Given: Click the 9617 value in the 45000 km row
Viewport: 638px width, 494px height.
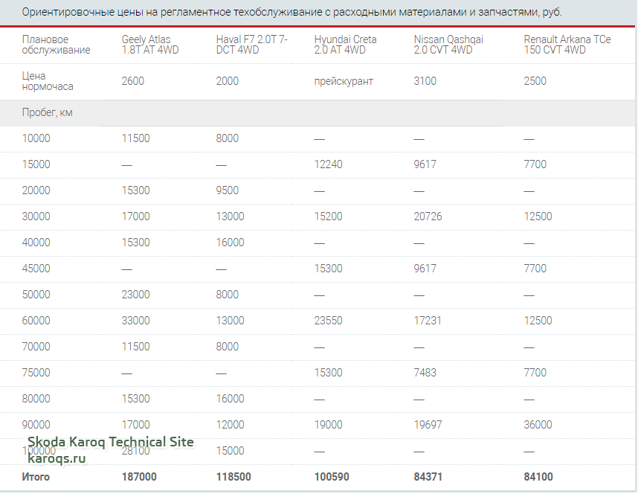Looking at the screenshot, I should click(425, 269).
